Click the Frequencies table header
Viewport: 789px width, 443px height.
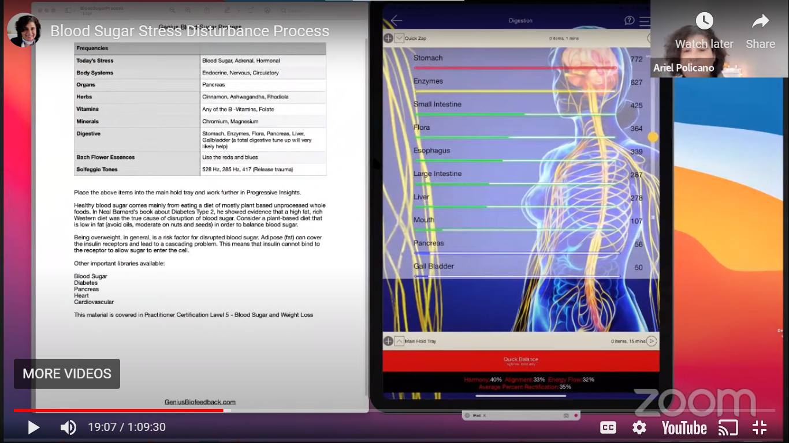[x=200, y=48]
